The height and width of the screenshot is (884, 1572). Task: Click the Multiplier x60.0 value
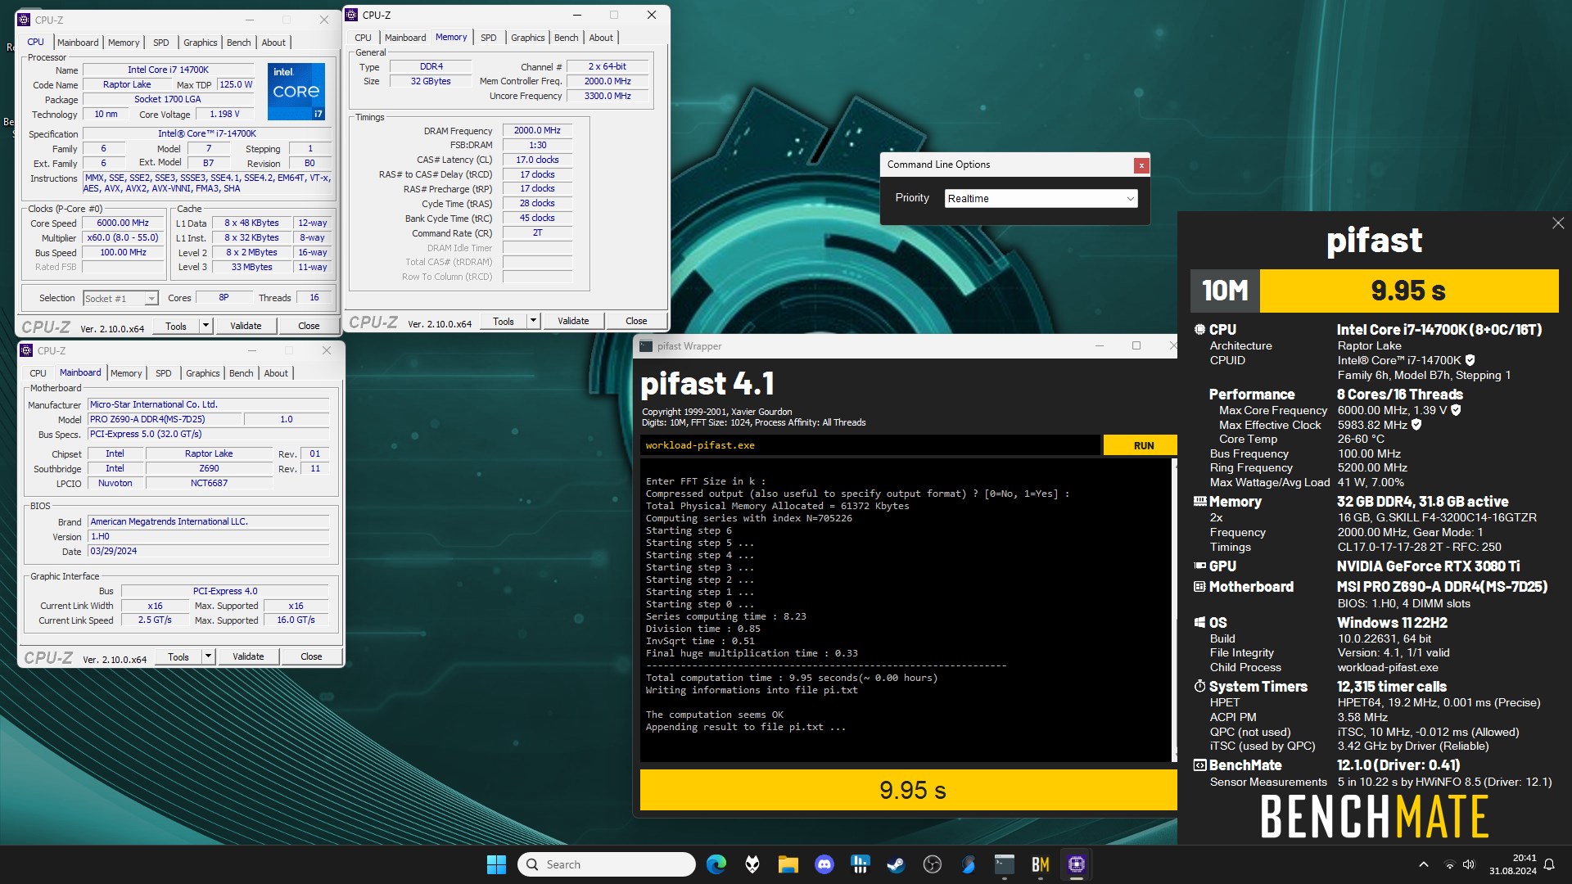(x=123, y=237)
